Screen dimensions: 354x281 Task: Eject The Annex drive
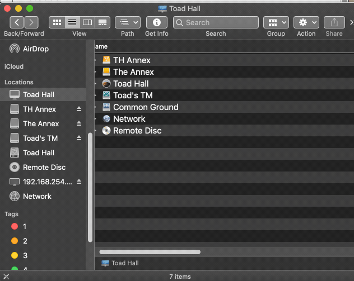[79, 123]
